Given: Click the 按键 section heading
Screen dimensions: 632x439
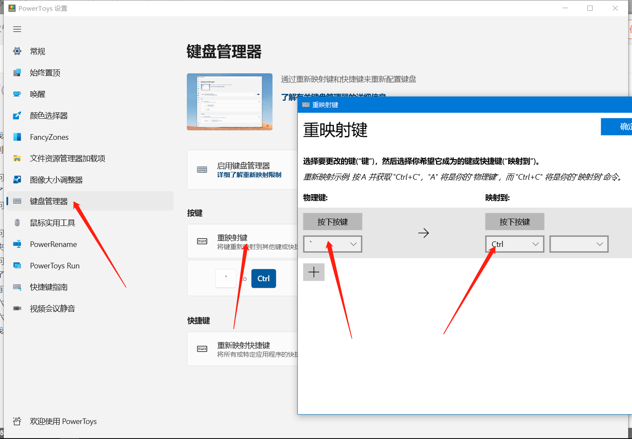Looking at the screenshot, I should pos(195,213).
